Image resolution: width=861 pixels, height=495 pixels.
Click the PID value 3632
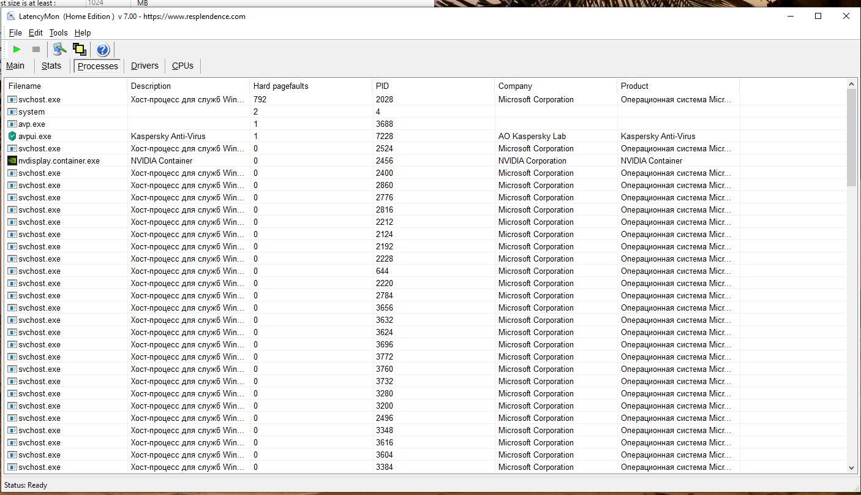(385, 320)
